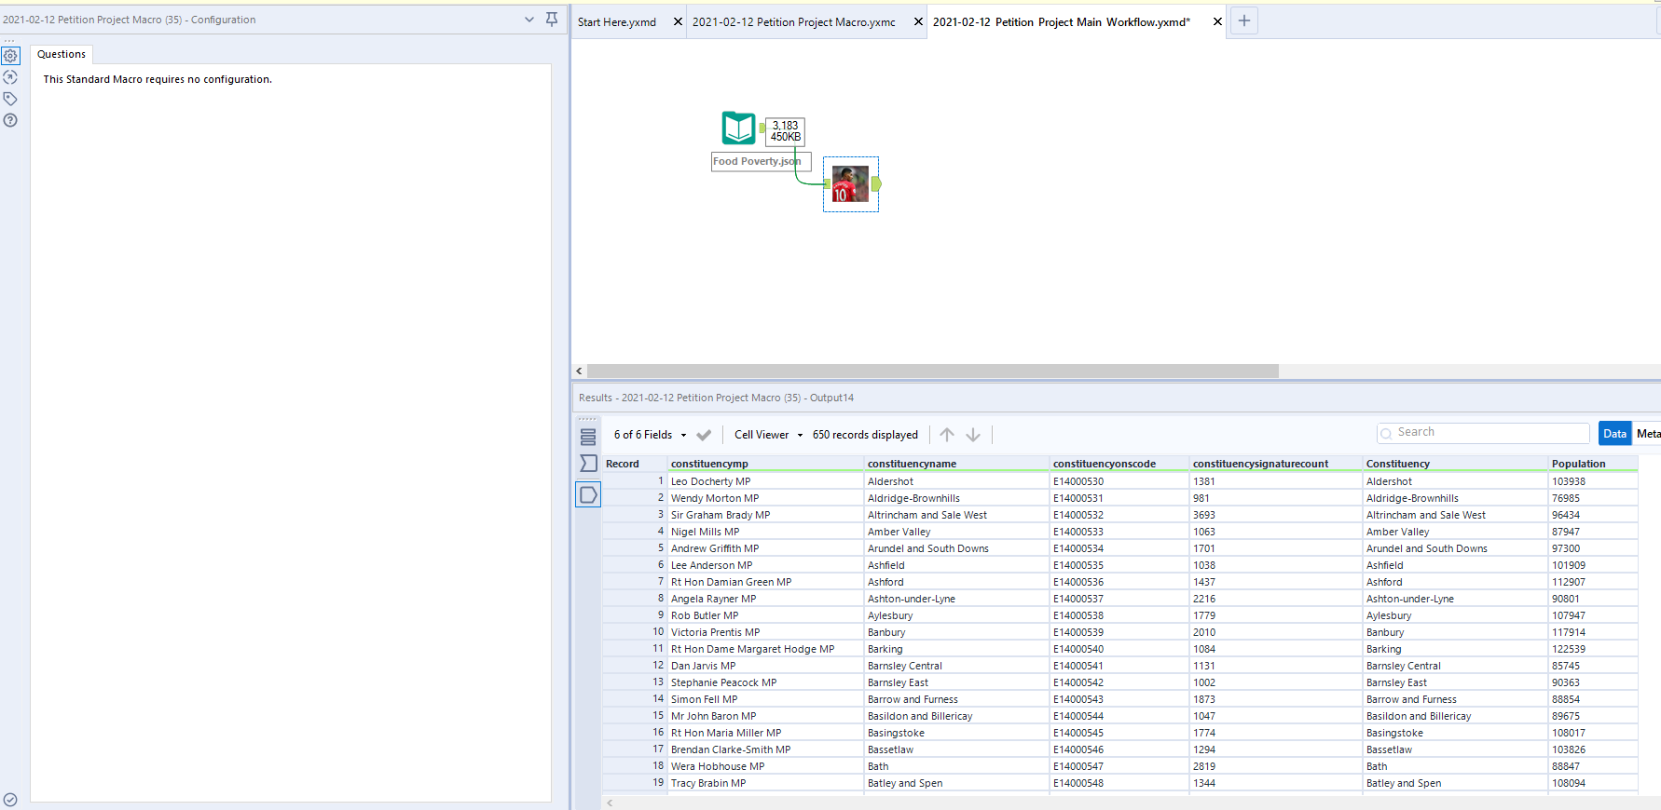Viewport: 1661px width, 810px height.
Task: Switch to the Start Here.yxmd tab
Action: [x=617, y=22]
